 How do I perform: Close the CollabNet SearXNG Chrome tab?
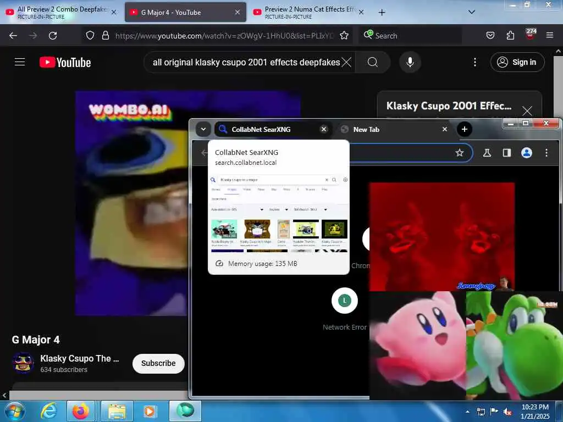[x=323, y=129]
